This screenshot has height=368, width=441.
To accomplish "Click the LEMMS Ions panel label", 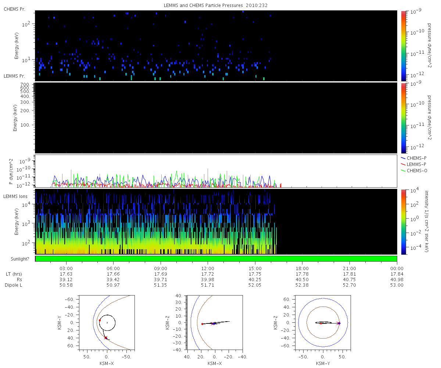I will 16,196.
